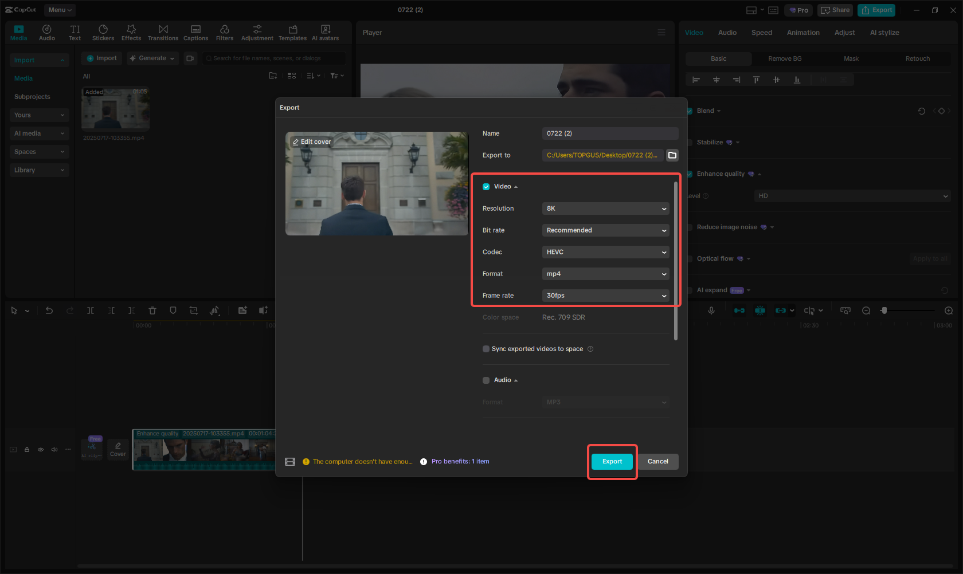
Task: Open the Resolution dropdown showing 8K
Action: click(x=605, y=209)
